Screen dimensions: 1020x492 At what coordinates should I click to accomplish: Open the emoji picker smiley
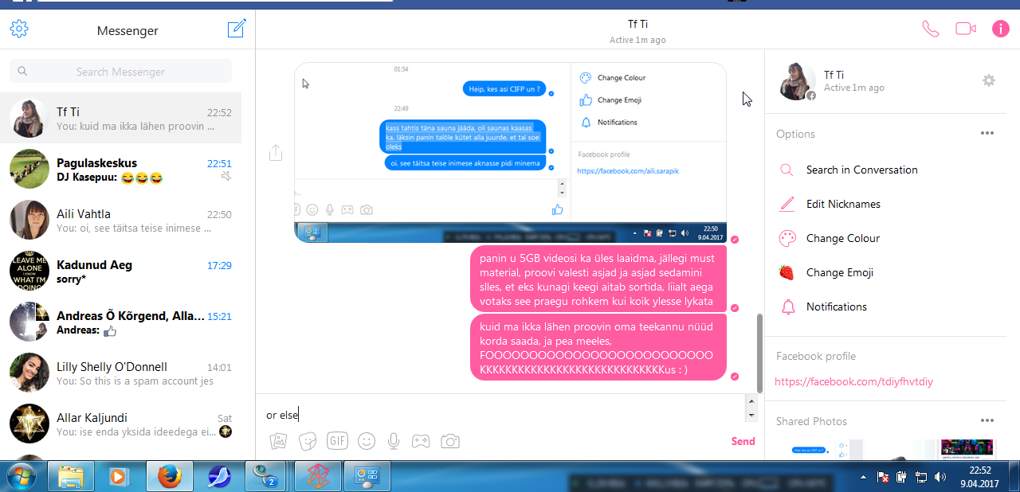coord(366,440)
